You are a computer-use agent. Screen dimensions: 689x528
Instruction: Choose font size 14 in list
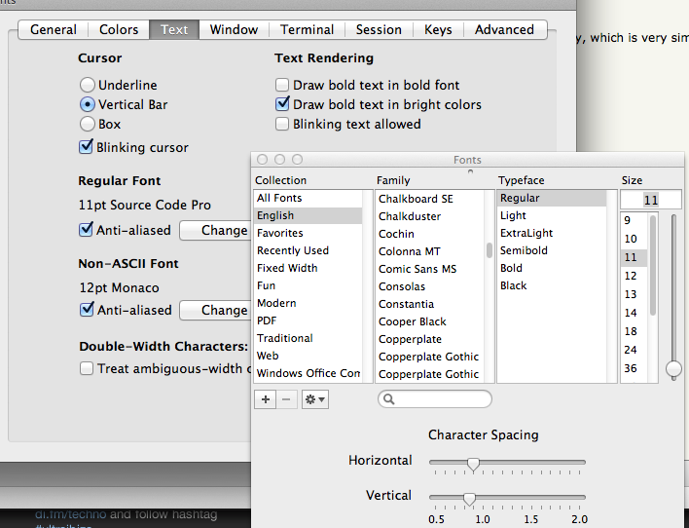point(635,313)
